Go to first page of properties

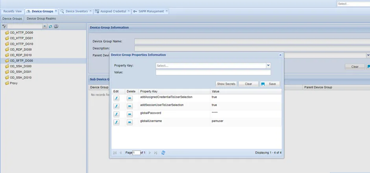pyautogui.click(x=115, y=153)
